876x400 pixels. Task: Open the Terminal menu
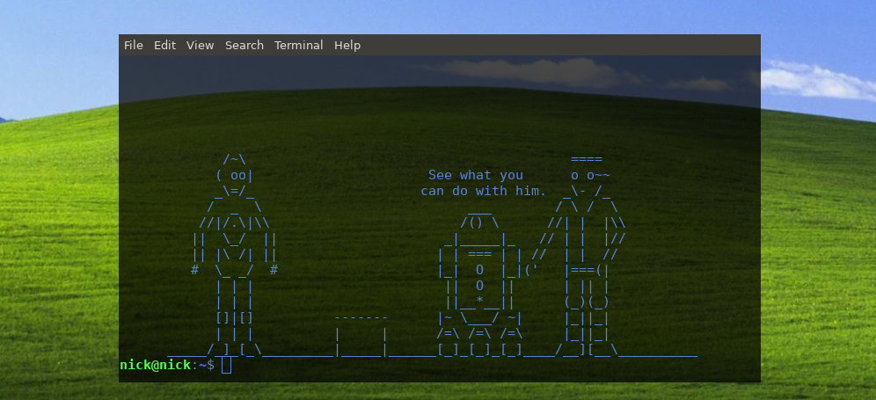coord(298,45)
